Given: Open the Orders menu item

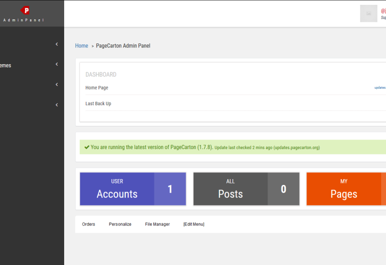Looking at the screenshot, I should click(89, 224).
